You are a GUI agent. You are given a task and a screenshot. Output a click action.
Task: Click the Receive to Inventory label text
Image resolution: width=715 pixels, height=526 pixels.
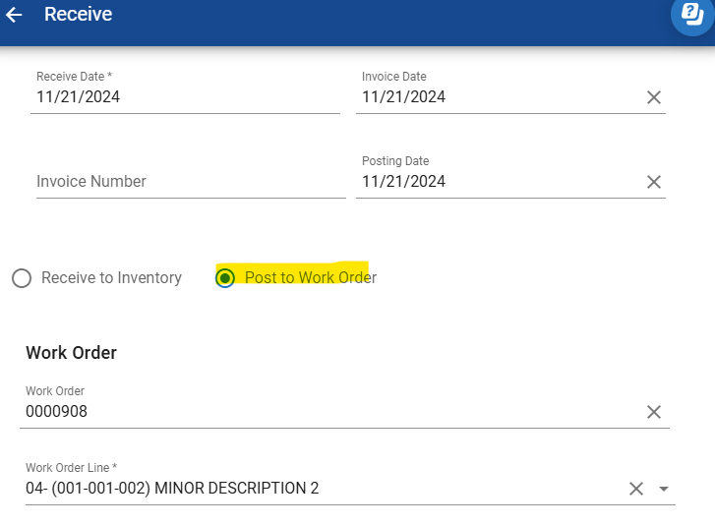click(111, 278)
